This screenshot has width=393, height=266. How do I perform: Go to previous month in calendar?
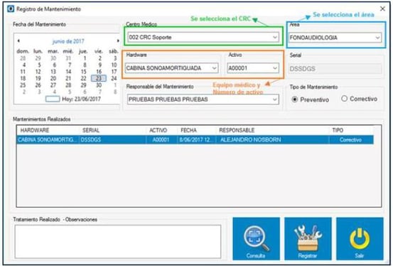point(18,41)
